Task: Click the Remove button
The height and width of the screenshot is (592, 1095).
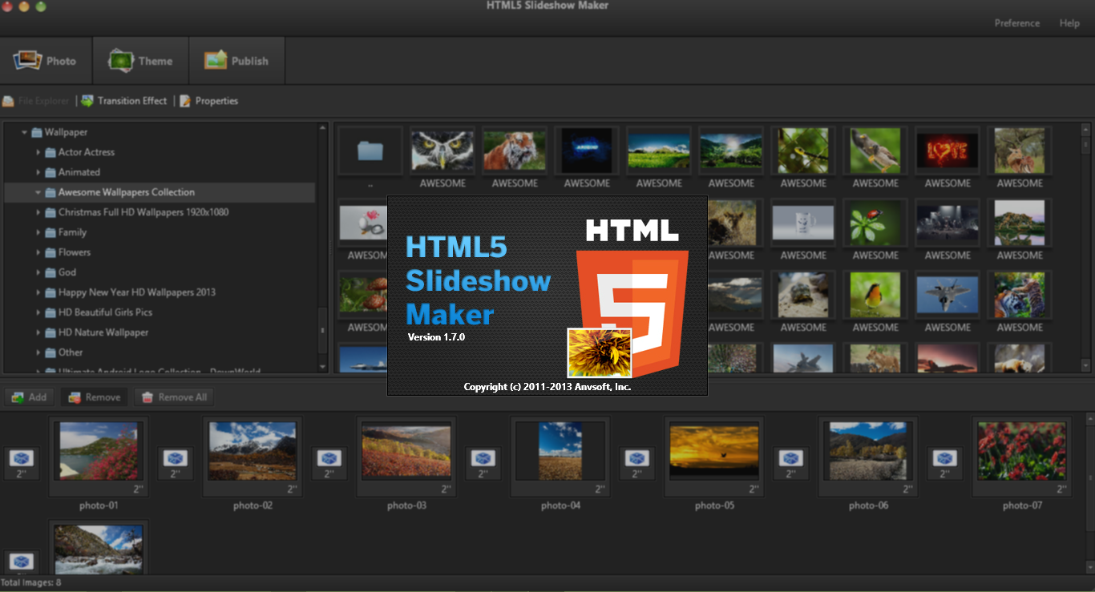Action: click(x=94, y=397)
